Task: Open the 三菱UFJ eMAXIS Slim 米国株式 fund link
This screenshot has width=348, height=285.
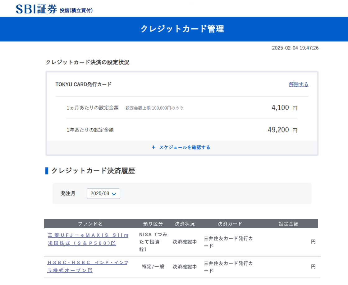Action: [88, 239]
